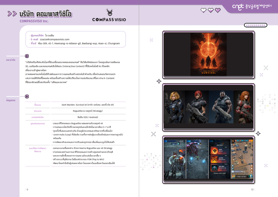
Task: Click the COMPASS VISIO company logo
Action: (109, 15)
